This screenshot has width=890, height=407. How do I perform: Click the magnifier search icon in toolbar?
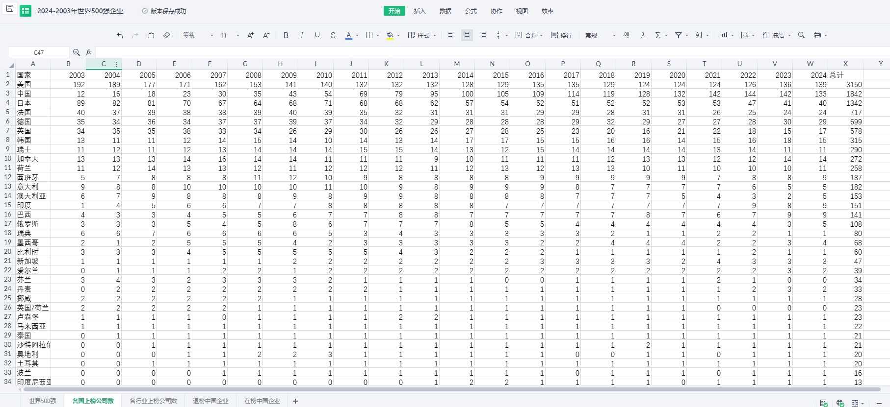(x=801, y=35)
